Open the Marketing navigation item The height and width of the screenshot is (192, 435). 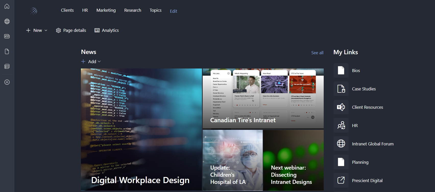(x=106, y=10)
